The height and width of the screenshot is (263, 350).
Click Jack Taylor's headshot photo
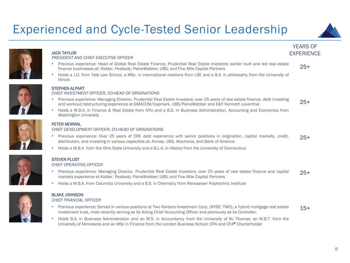(x=26, y=64)
